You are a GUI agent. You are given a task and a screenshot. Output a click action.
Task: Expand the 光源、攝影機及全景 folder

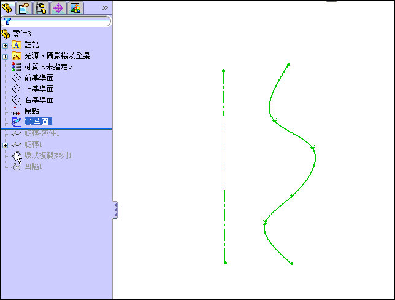[5, 57]
